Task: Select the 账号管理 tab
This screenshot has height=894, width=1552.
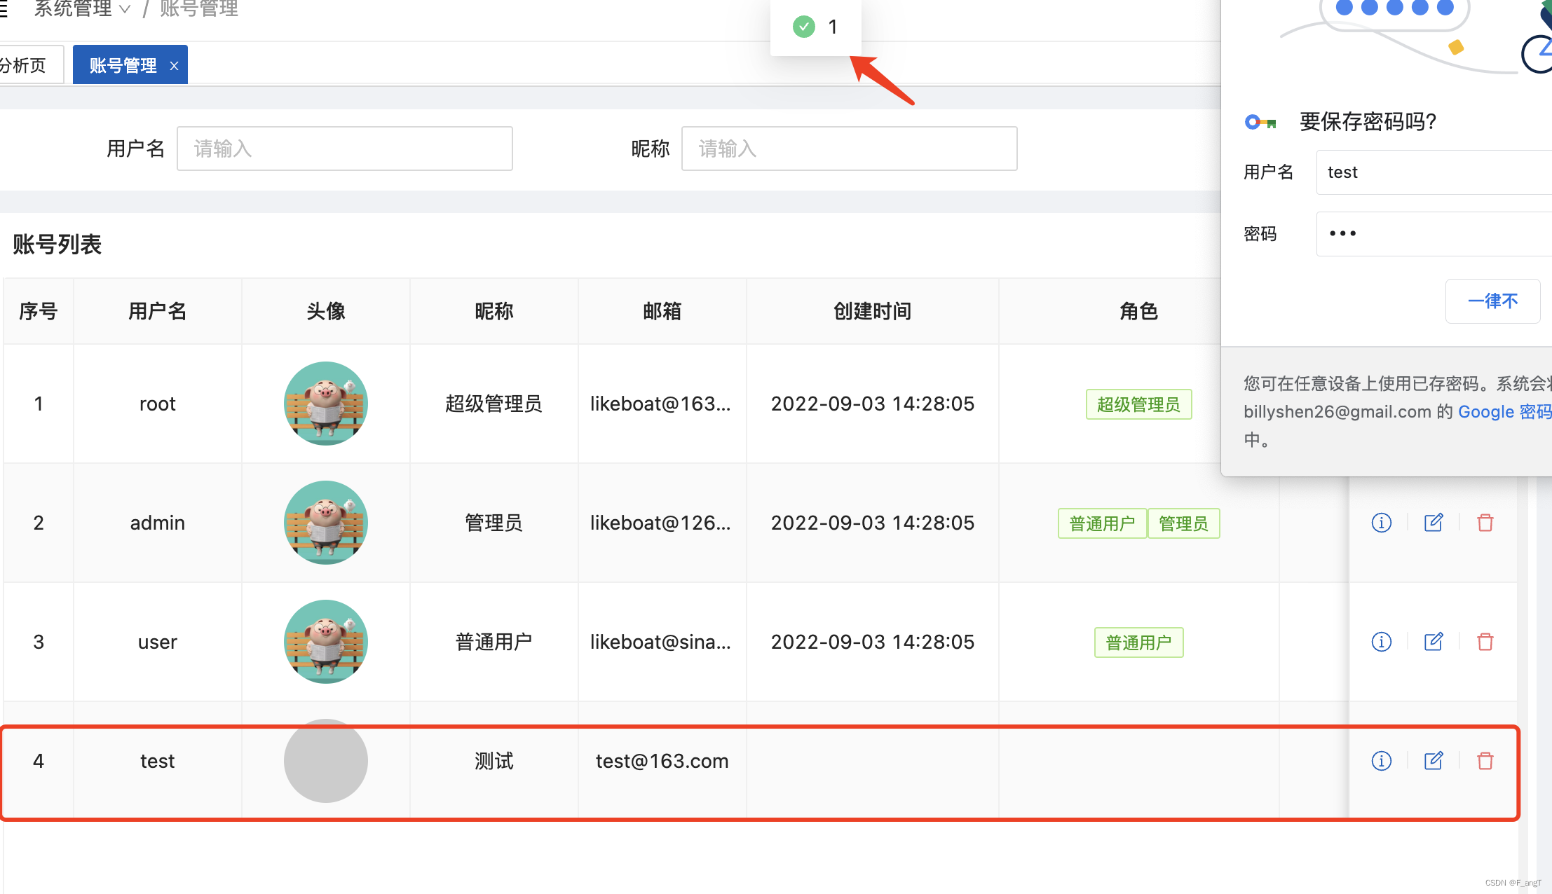Action: [x=123, y=66]
